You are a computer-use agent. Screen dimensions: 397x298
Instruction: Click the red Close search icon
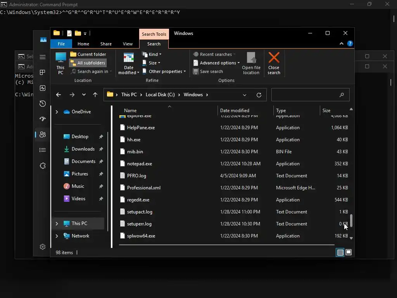point(274,57)
